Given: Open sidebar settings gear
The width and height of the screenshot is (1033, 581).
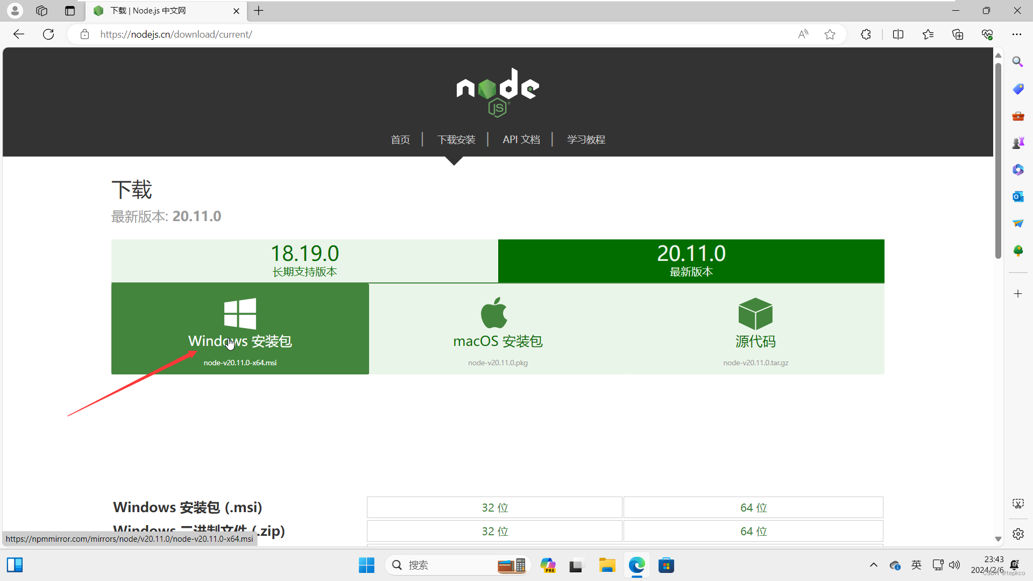Looking at the screenshot, I should [1018, 534].
